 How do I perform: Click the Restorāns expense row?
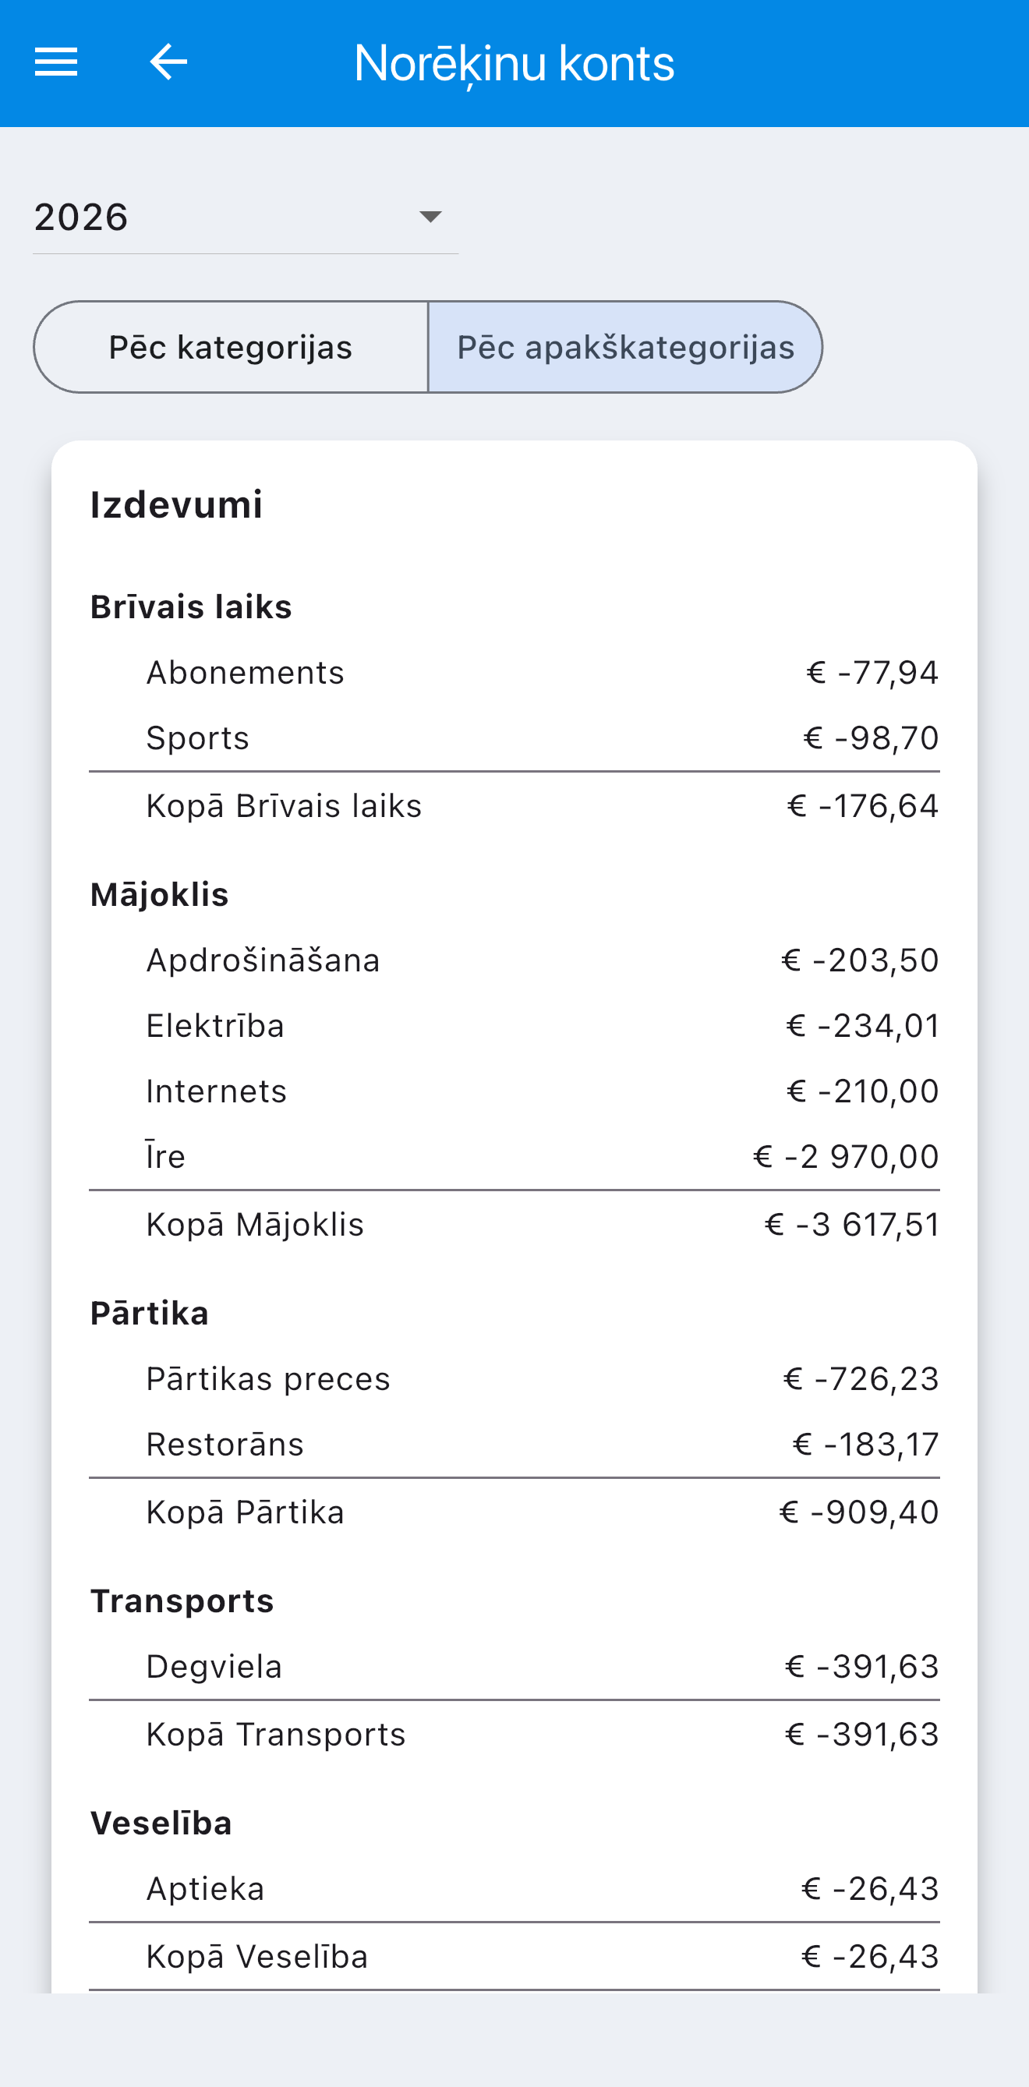514,1445
